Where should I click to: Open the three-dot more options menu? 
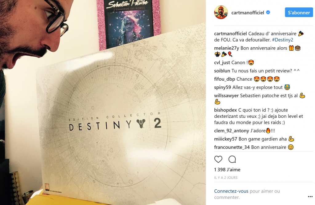(310, 196)
